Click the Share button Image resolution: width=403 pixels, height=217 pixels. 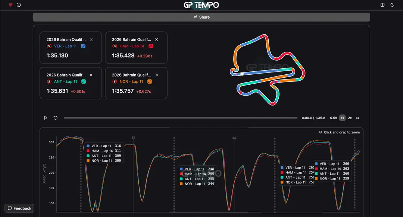(x=201, y=17)
